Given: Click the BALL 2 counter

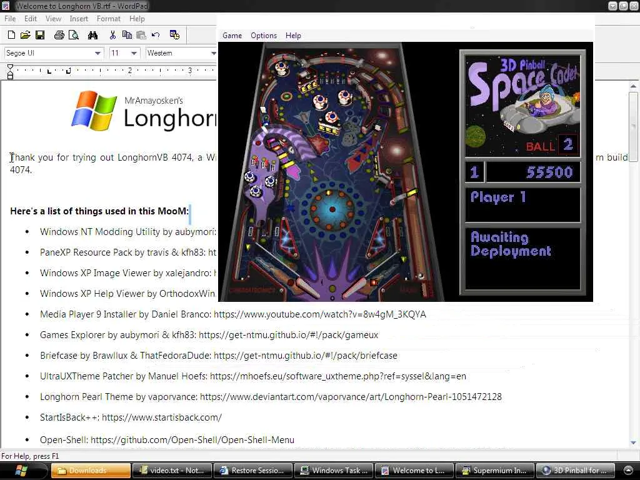Looking at the screenshot, I should (552, 145).
